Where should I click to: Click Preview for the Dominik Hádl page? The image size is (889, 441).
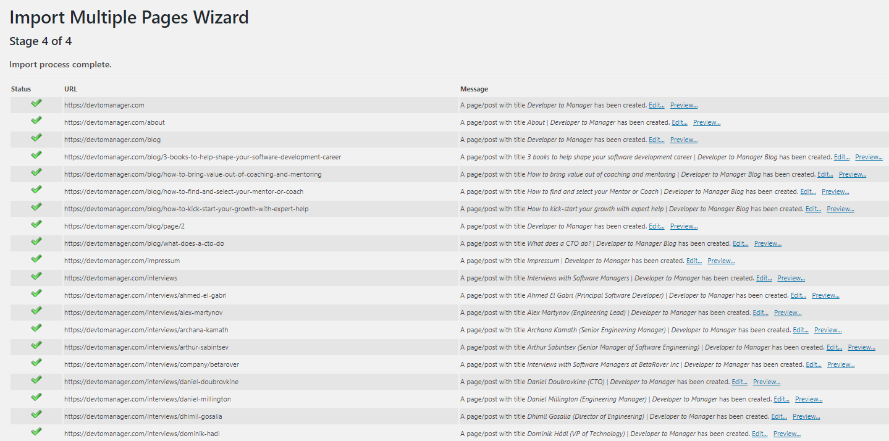click(x=786, y=433)
